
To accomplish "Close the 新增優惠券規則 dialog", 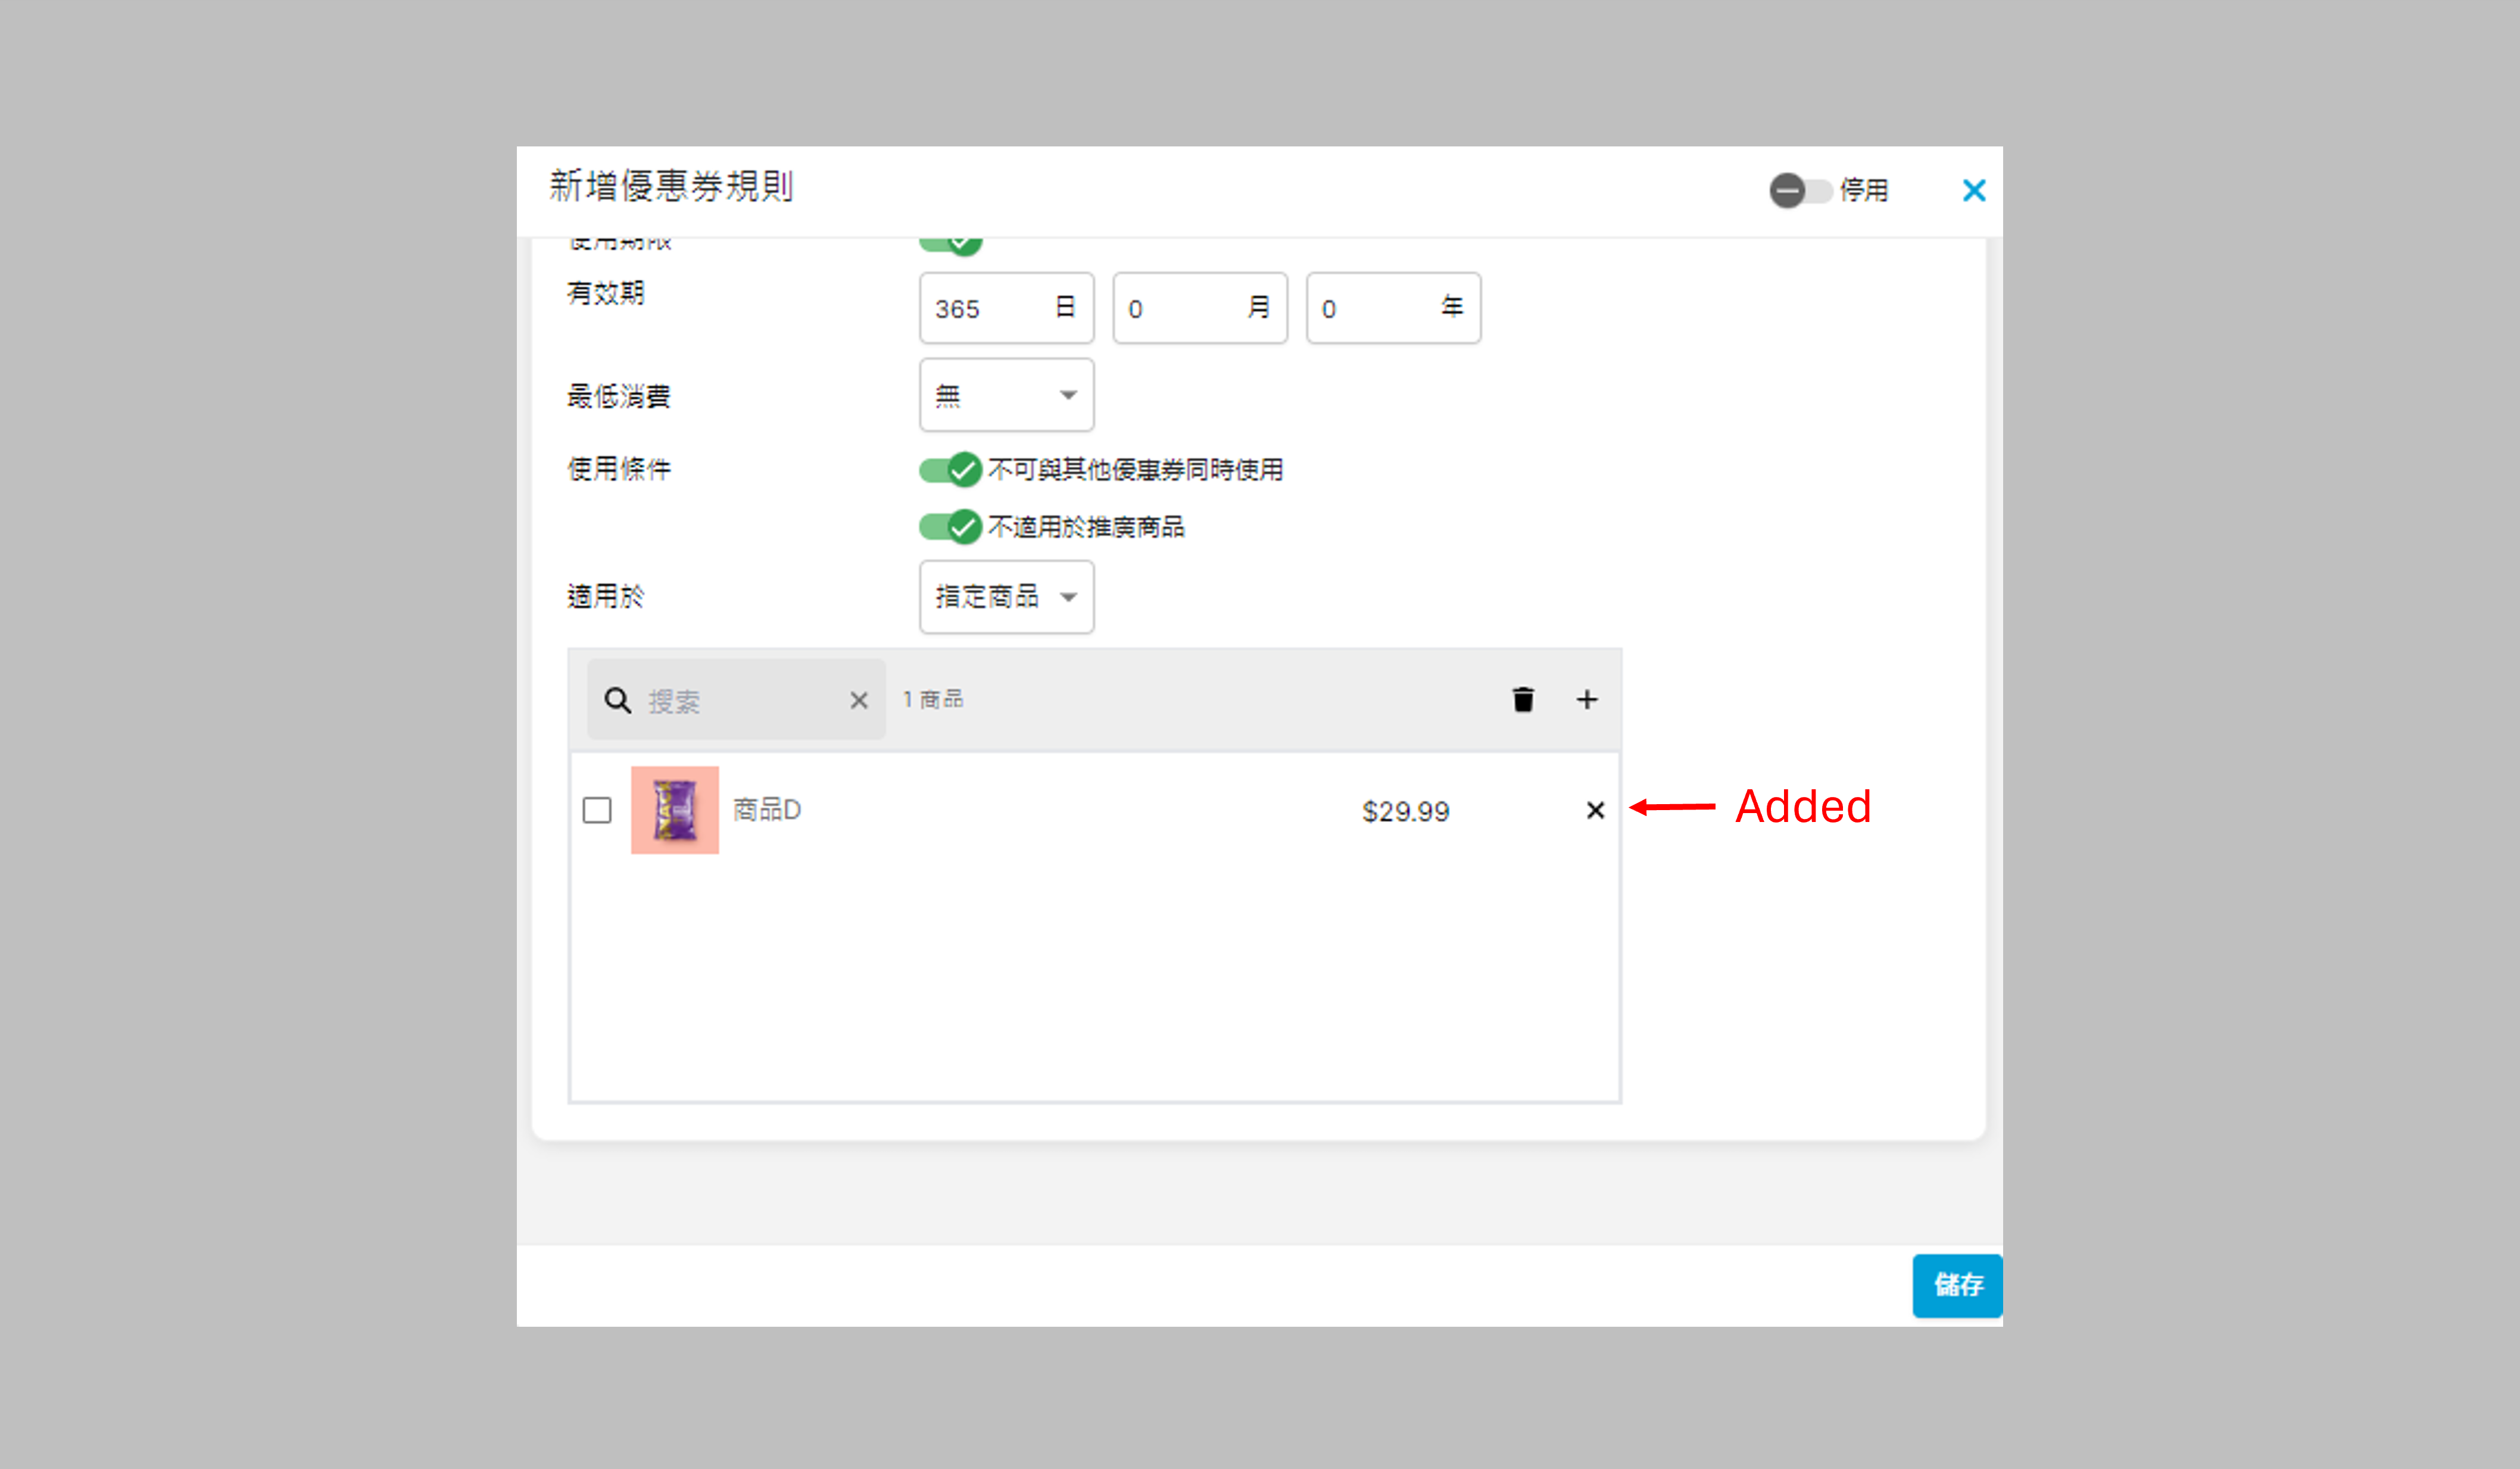I will tap(1973, 190).
